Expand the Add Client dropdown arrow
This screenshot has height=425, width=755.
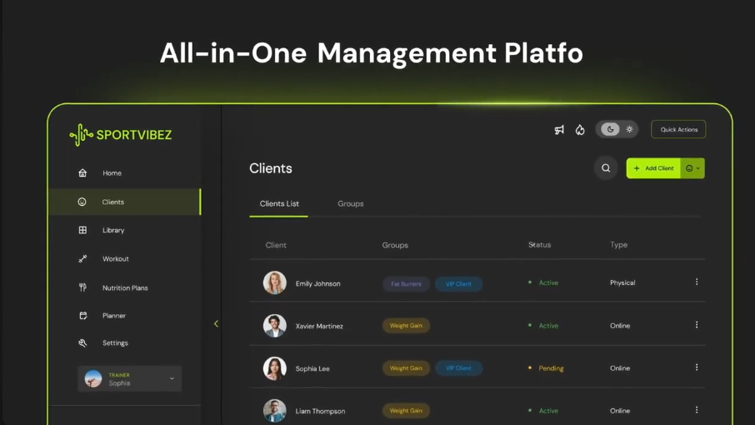point(693,168)
